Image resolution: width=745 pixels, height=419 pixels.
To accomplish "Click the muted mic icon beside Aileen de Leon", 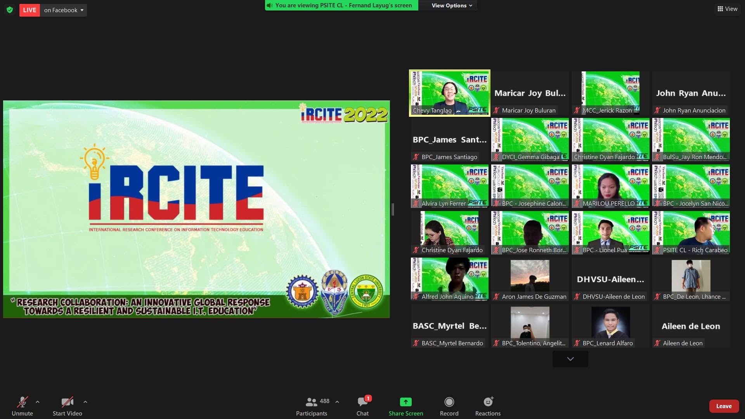I will [x=657, y=343].
